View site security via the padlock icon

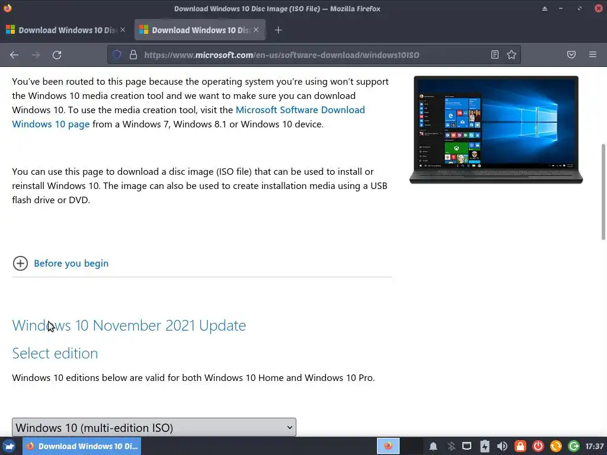pyautogui.click(x=133, y=55)
